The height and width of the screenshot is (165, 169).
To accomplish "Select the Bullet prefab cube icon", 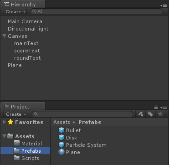I will [61, 130].
